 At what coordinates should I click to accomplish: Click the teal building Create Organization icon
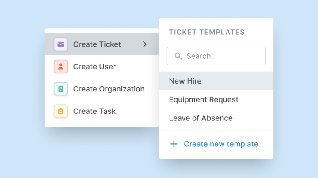(61, 89)
